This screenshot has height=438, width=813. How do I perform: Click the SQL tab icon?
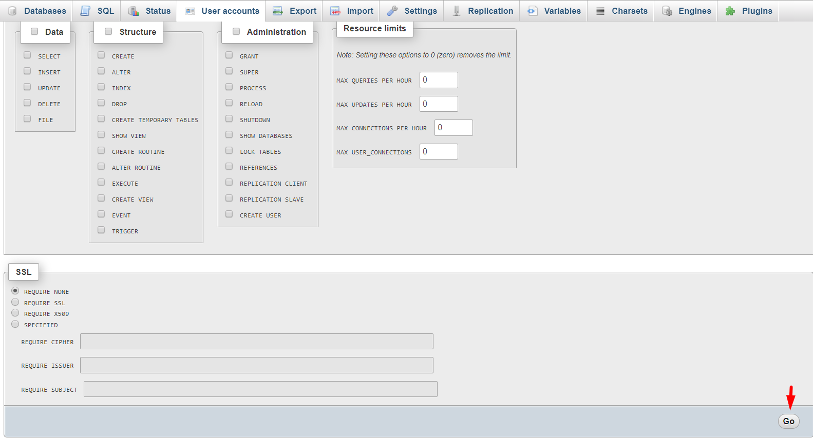[x=85, y=11]
